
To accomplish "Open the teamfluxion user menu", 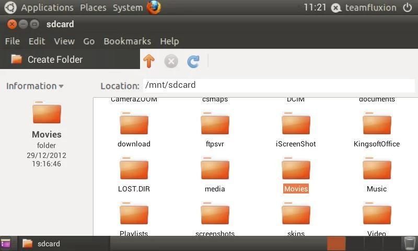I will point(366,7).
